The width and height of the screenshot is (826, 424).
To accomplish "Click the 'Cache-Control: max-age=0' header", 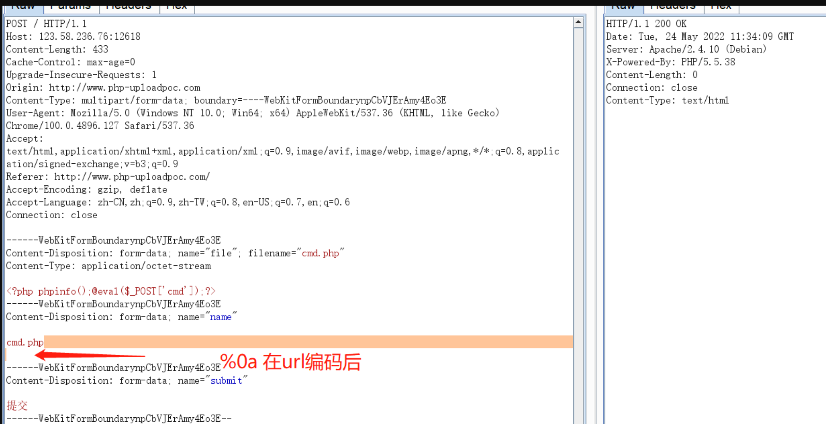I will [x=71, y=62].
